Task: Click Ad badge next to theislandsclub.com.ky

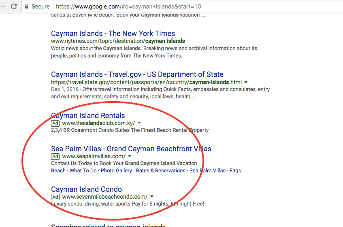Action: [x=55, y=123]
